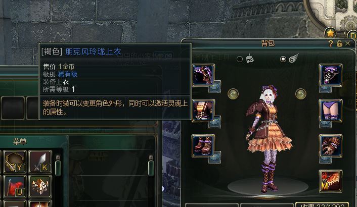Select the purple leggings fashion slot
The width and height of the screenshot is (357, 207).
coord(331,111)
